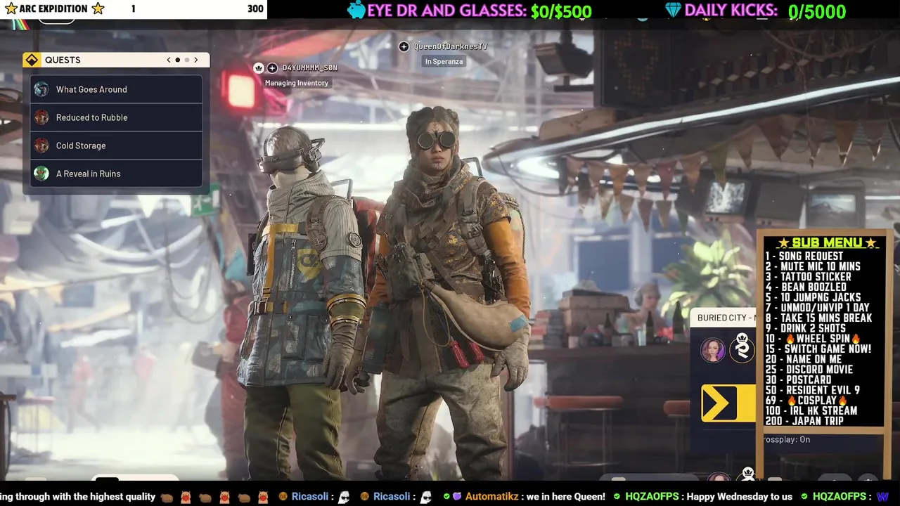
Task: Click Automatikz's chat message in ticker
Action: coord(525,496)
